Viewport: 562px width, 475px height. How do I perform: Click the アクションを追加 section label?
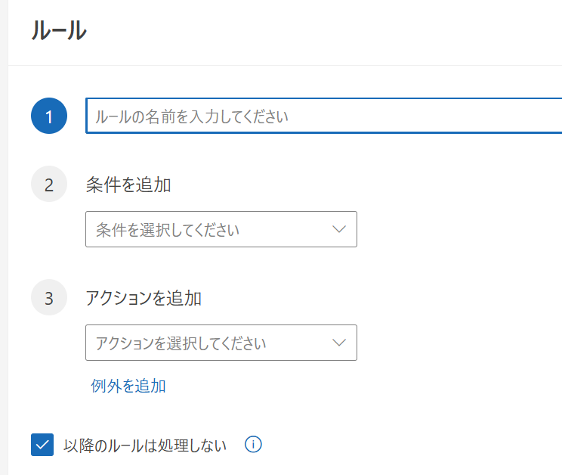click(144, 298)
